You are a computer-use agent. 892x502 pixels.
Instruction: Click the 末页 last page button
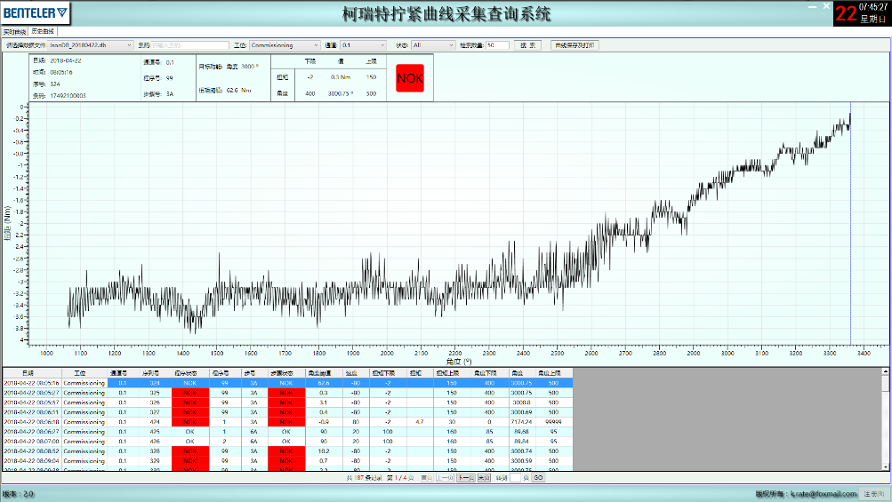pos(484,478)
